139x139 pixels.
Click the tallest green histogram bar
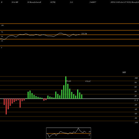point(66,88)
